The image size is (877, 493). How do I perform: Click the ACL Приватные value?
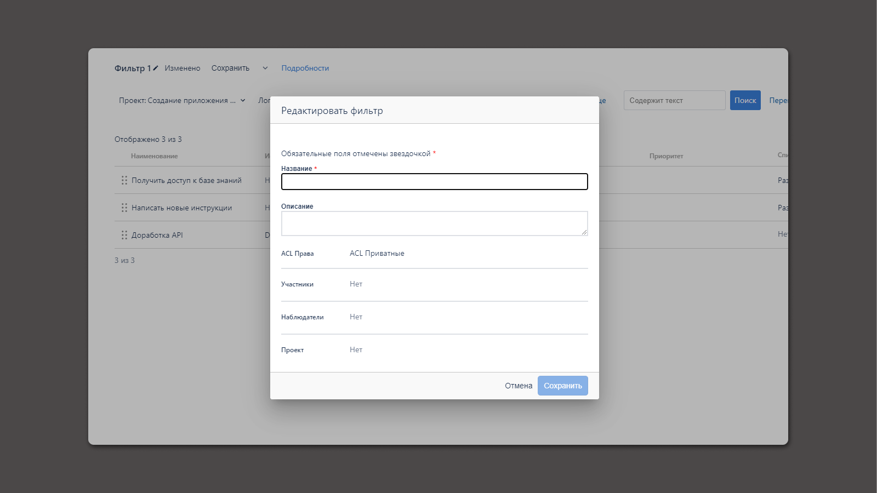[x=377, y=253]
